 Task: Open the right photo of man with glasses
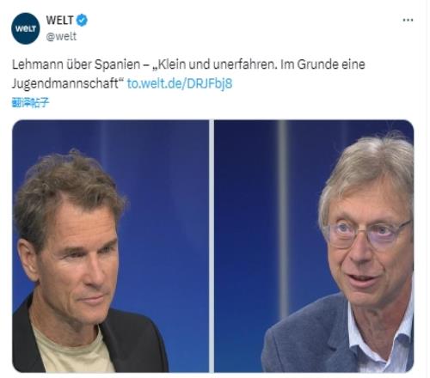point(314,246)
